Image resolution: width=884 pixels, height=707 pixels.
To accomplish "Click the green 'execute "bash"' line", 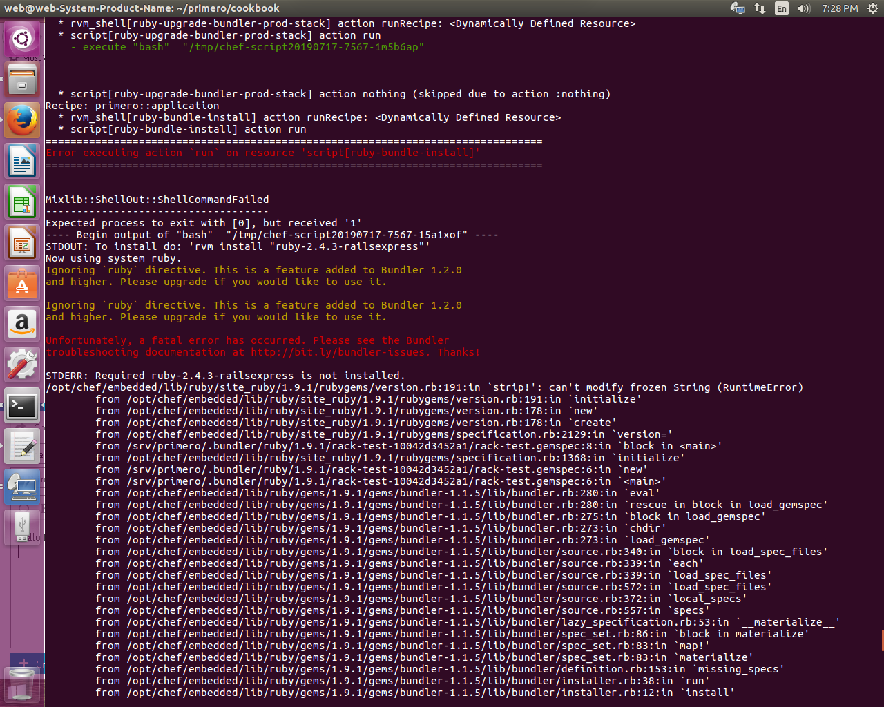I will 247,47.
